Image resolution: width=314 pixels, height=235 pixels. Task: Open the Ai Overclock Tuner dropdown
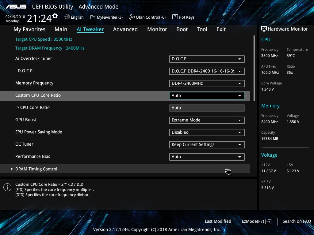pos(207,59)
